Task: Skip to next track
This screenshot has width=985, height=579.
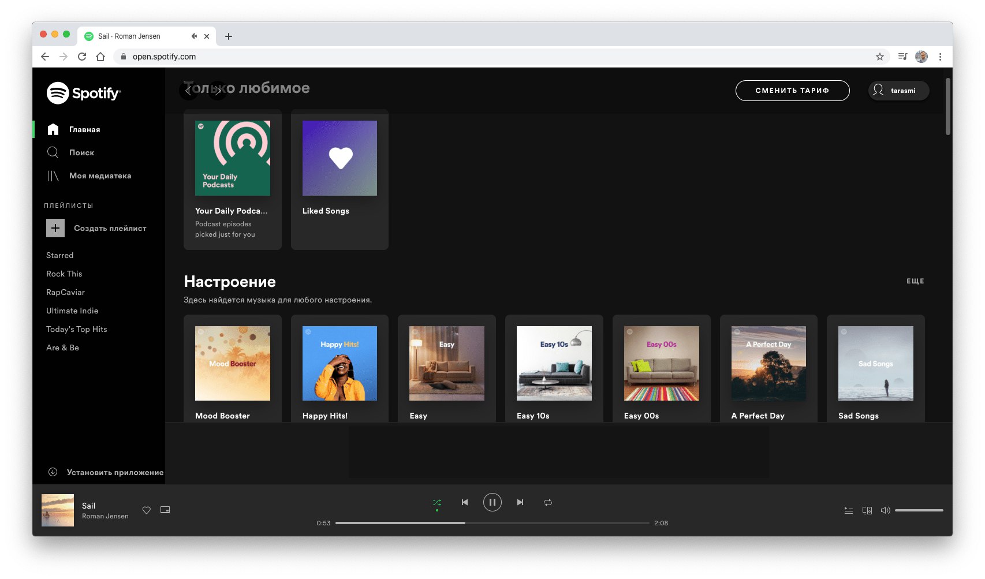Action: pyautogui.click(x=520, y=502)
